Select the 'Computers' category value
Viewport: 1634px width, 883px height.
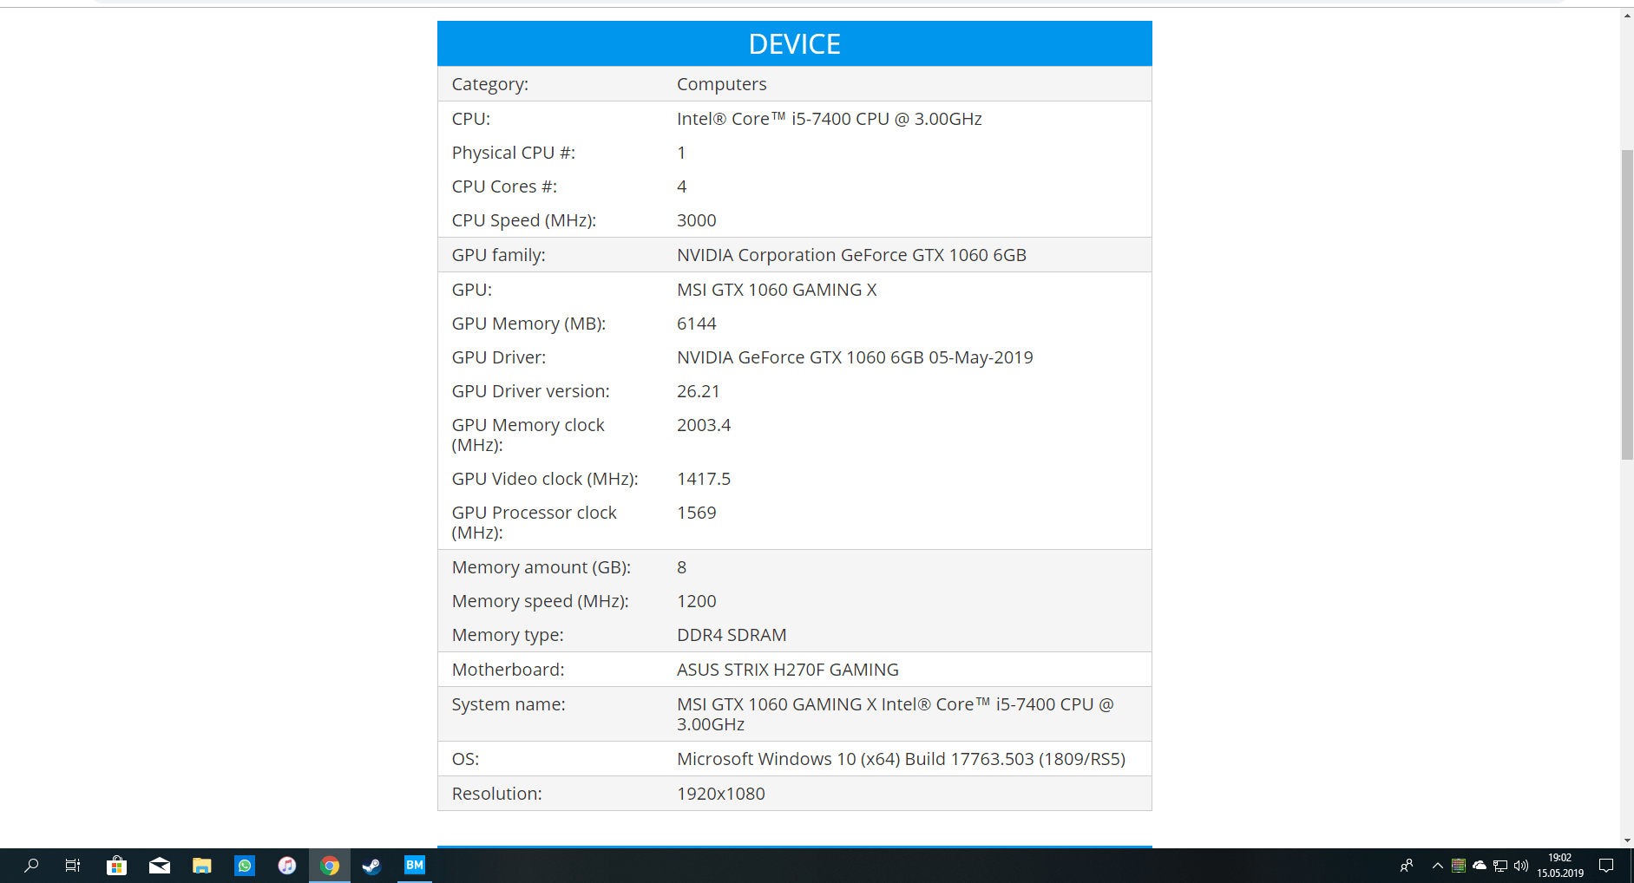(x=722, y=84)
